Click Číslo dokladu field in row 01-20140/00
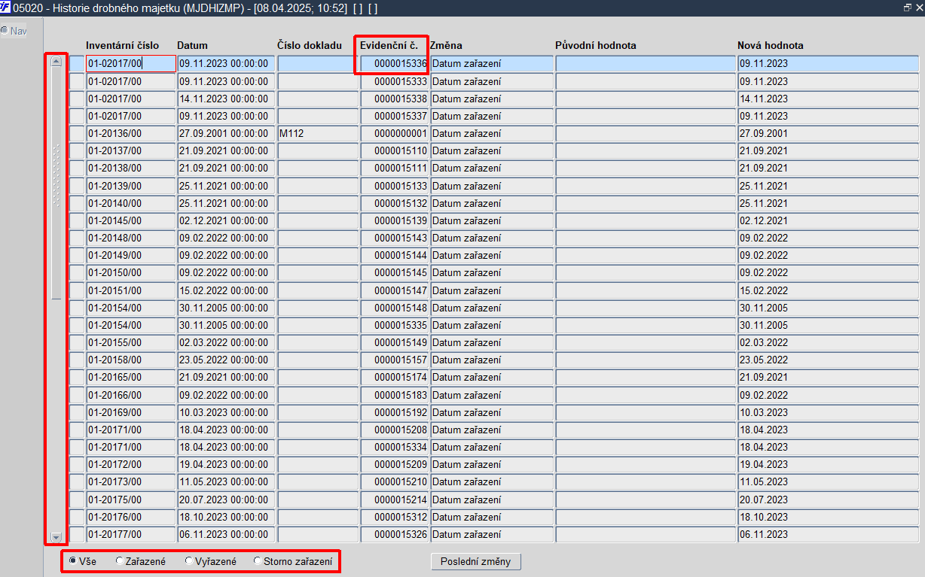This screenshot has width=925, height=577. coord(318,203)
